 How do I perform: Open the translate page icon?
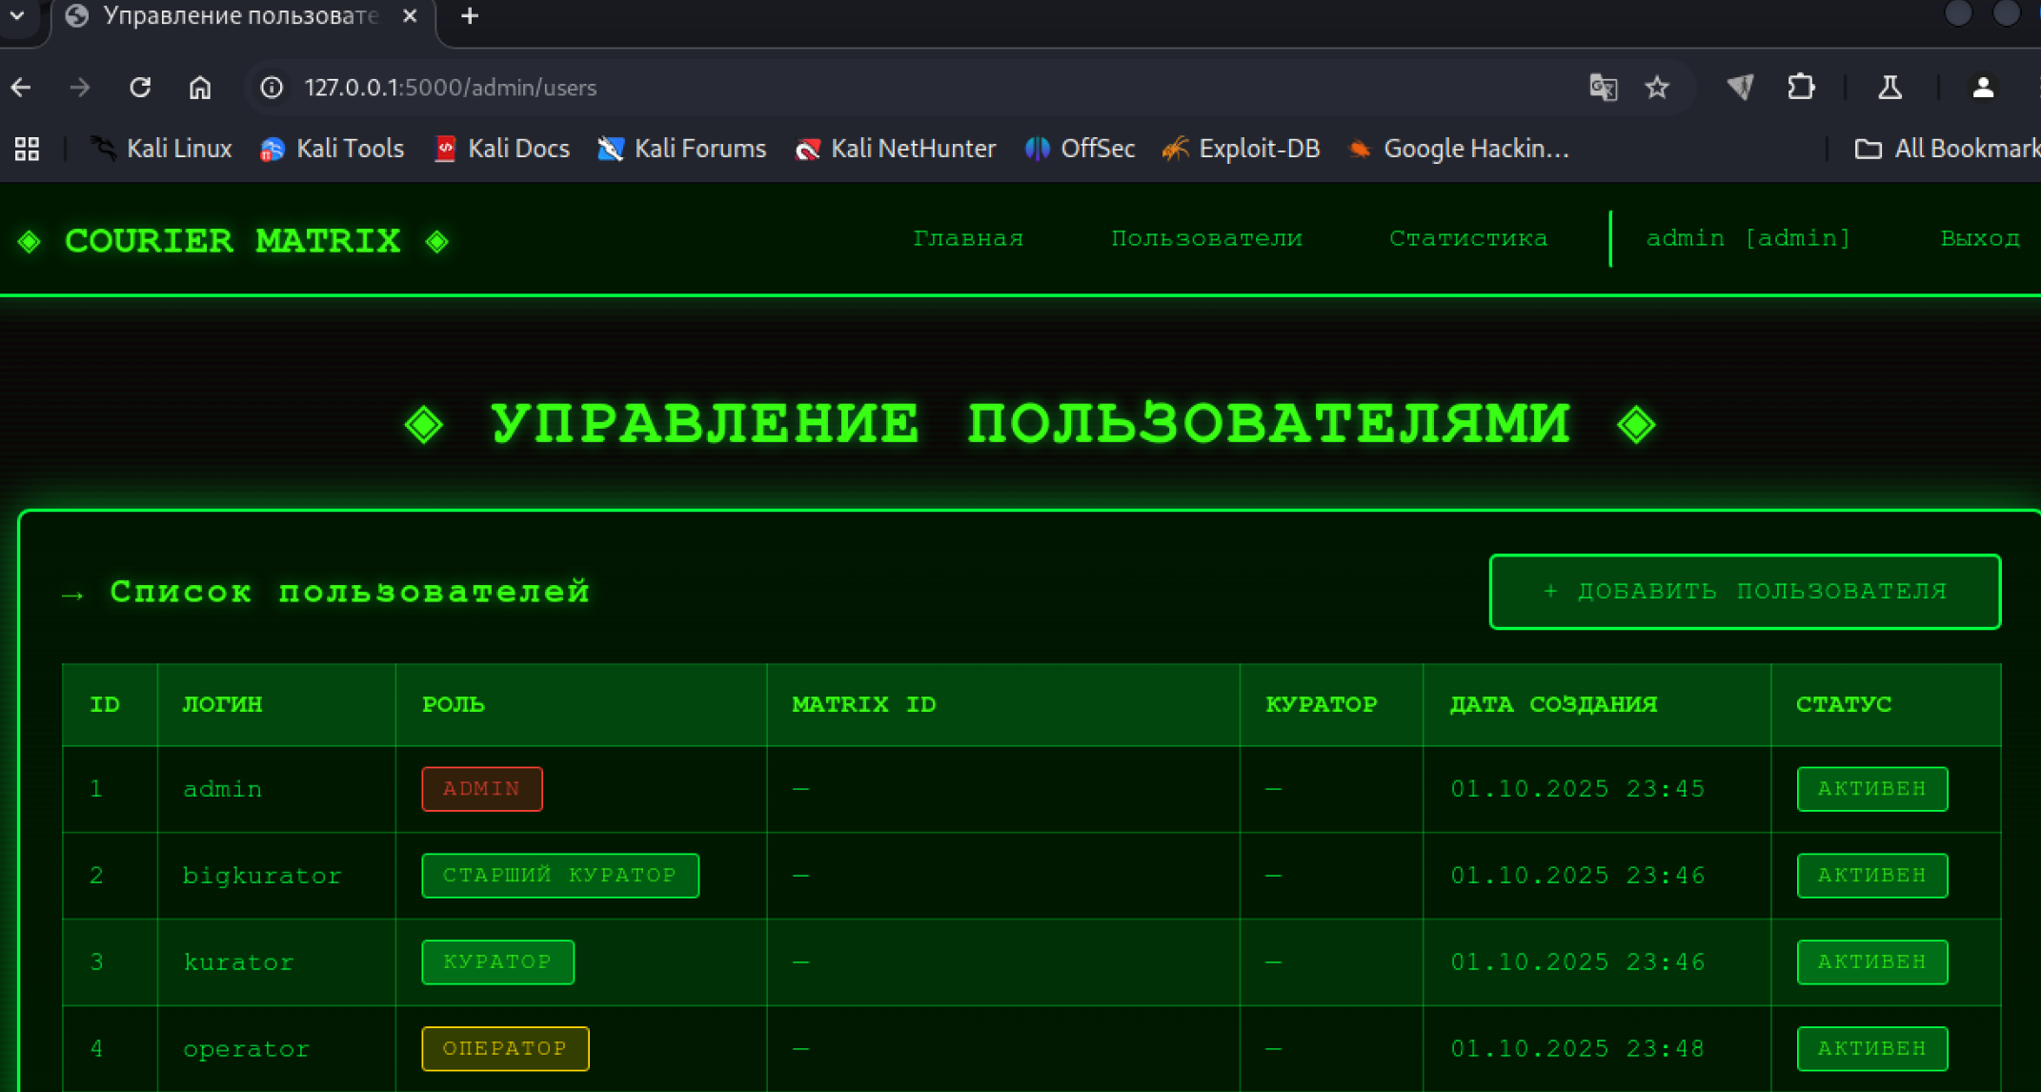(1603, 88)
